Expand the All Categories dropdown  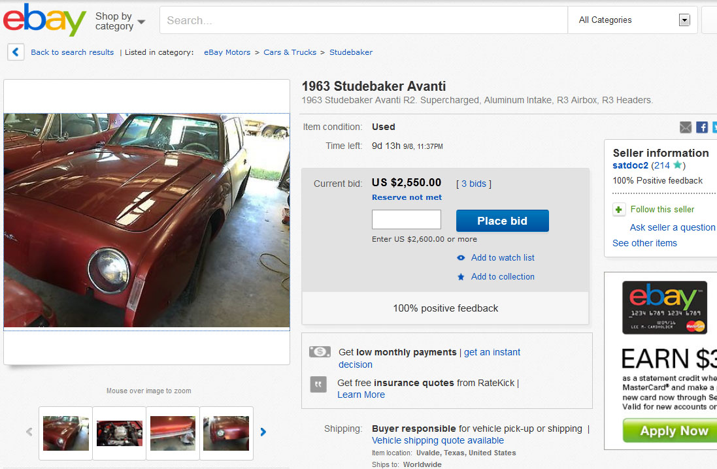(x=684, y=20)
